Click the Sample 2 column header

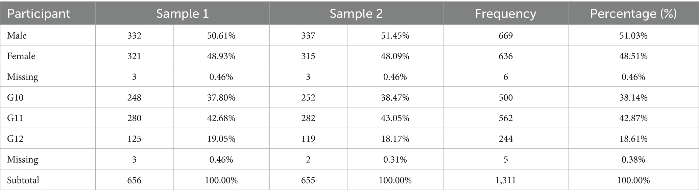(x=356, y=14)
